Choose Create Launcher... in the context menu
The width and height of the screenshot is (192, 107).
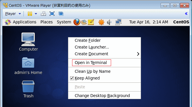(x=104, y=47)
